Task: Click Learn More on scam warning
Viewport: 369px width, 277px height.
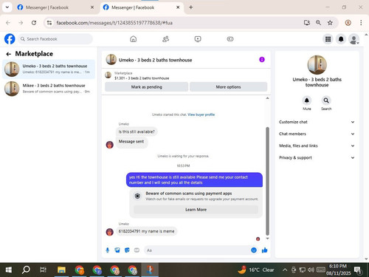Action: point(196,210)
